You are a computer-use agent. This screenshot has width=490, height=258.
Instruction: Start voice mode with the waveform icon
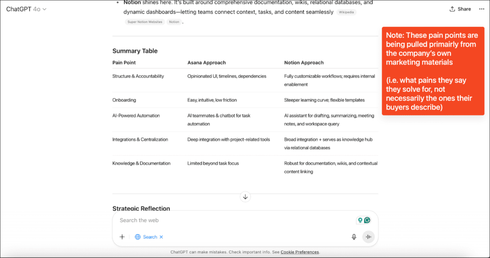368,237
